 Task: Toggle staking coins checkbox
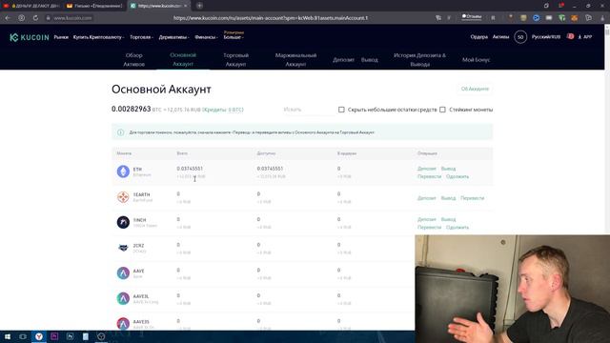[442, 110]
